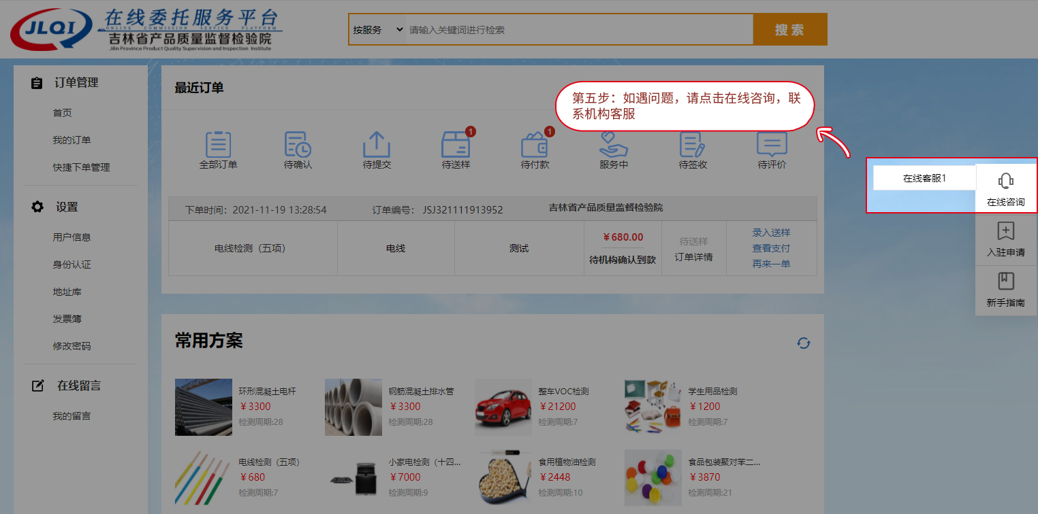Screen dimensions: 1038x514
Task: Click the 服务中 in-service icon
Action: coord(614,145)
